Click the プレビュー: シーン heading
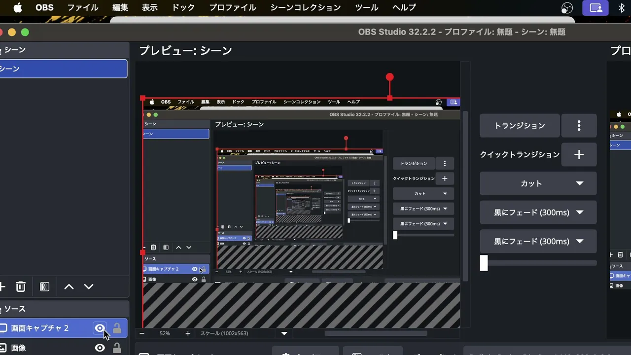 coord(185,51)
